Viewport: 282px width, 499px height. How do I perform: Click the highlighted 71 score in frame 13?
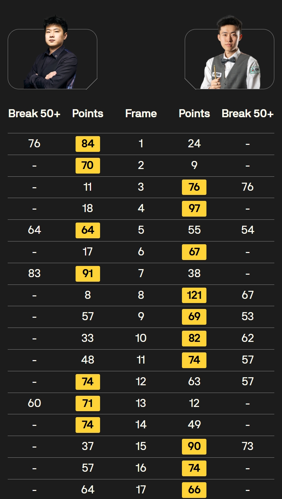88,403
